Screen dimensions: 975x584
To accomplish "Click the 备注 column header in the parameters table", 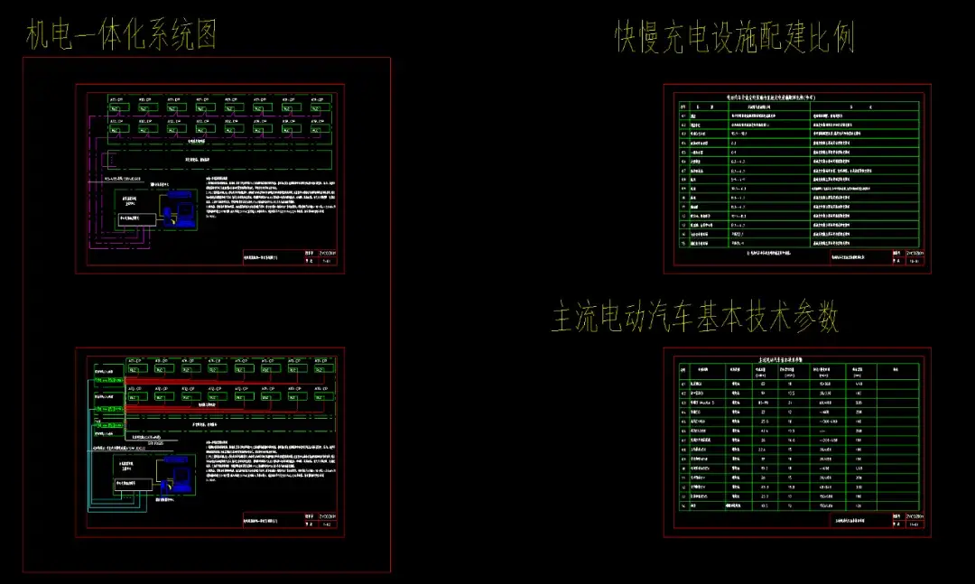I will [x=895, y=369].
